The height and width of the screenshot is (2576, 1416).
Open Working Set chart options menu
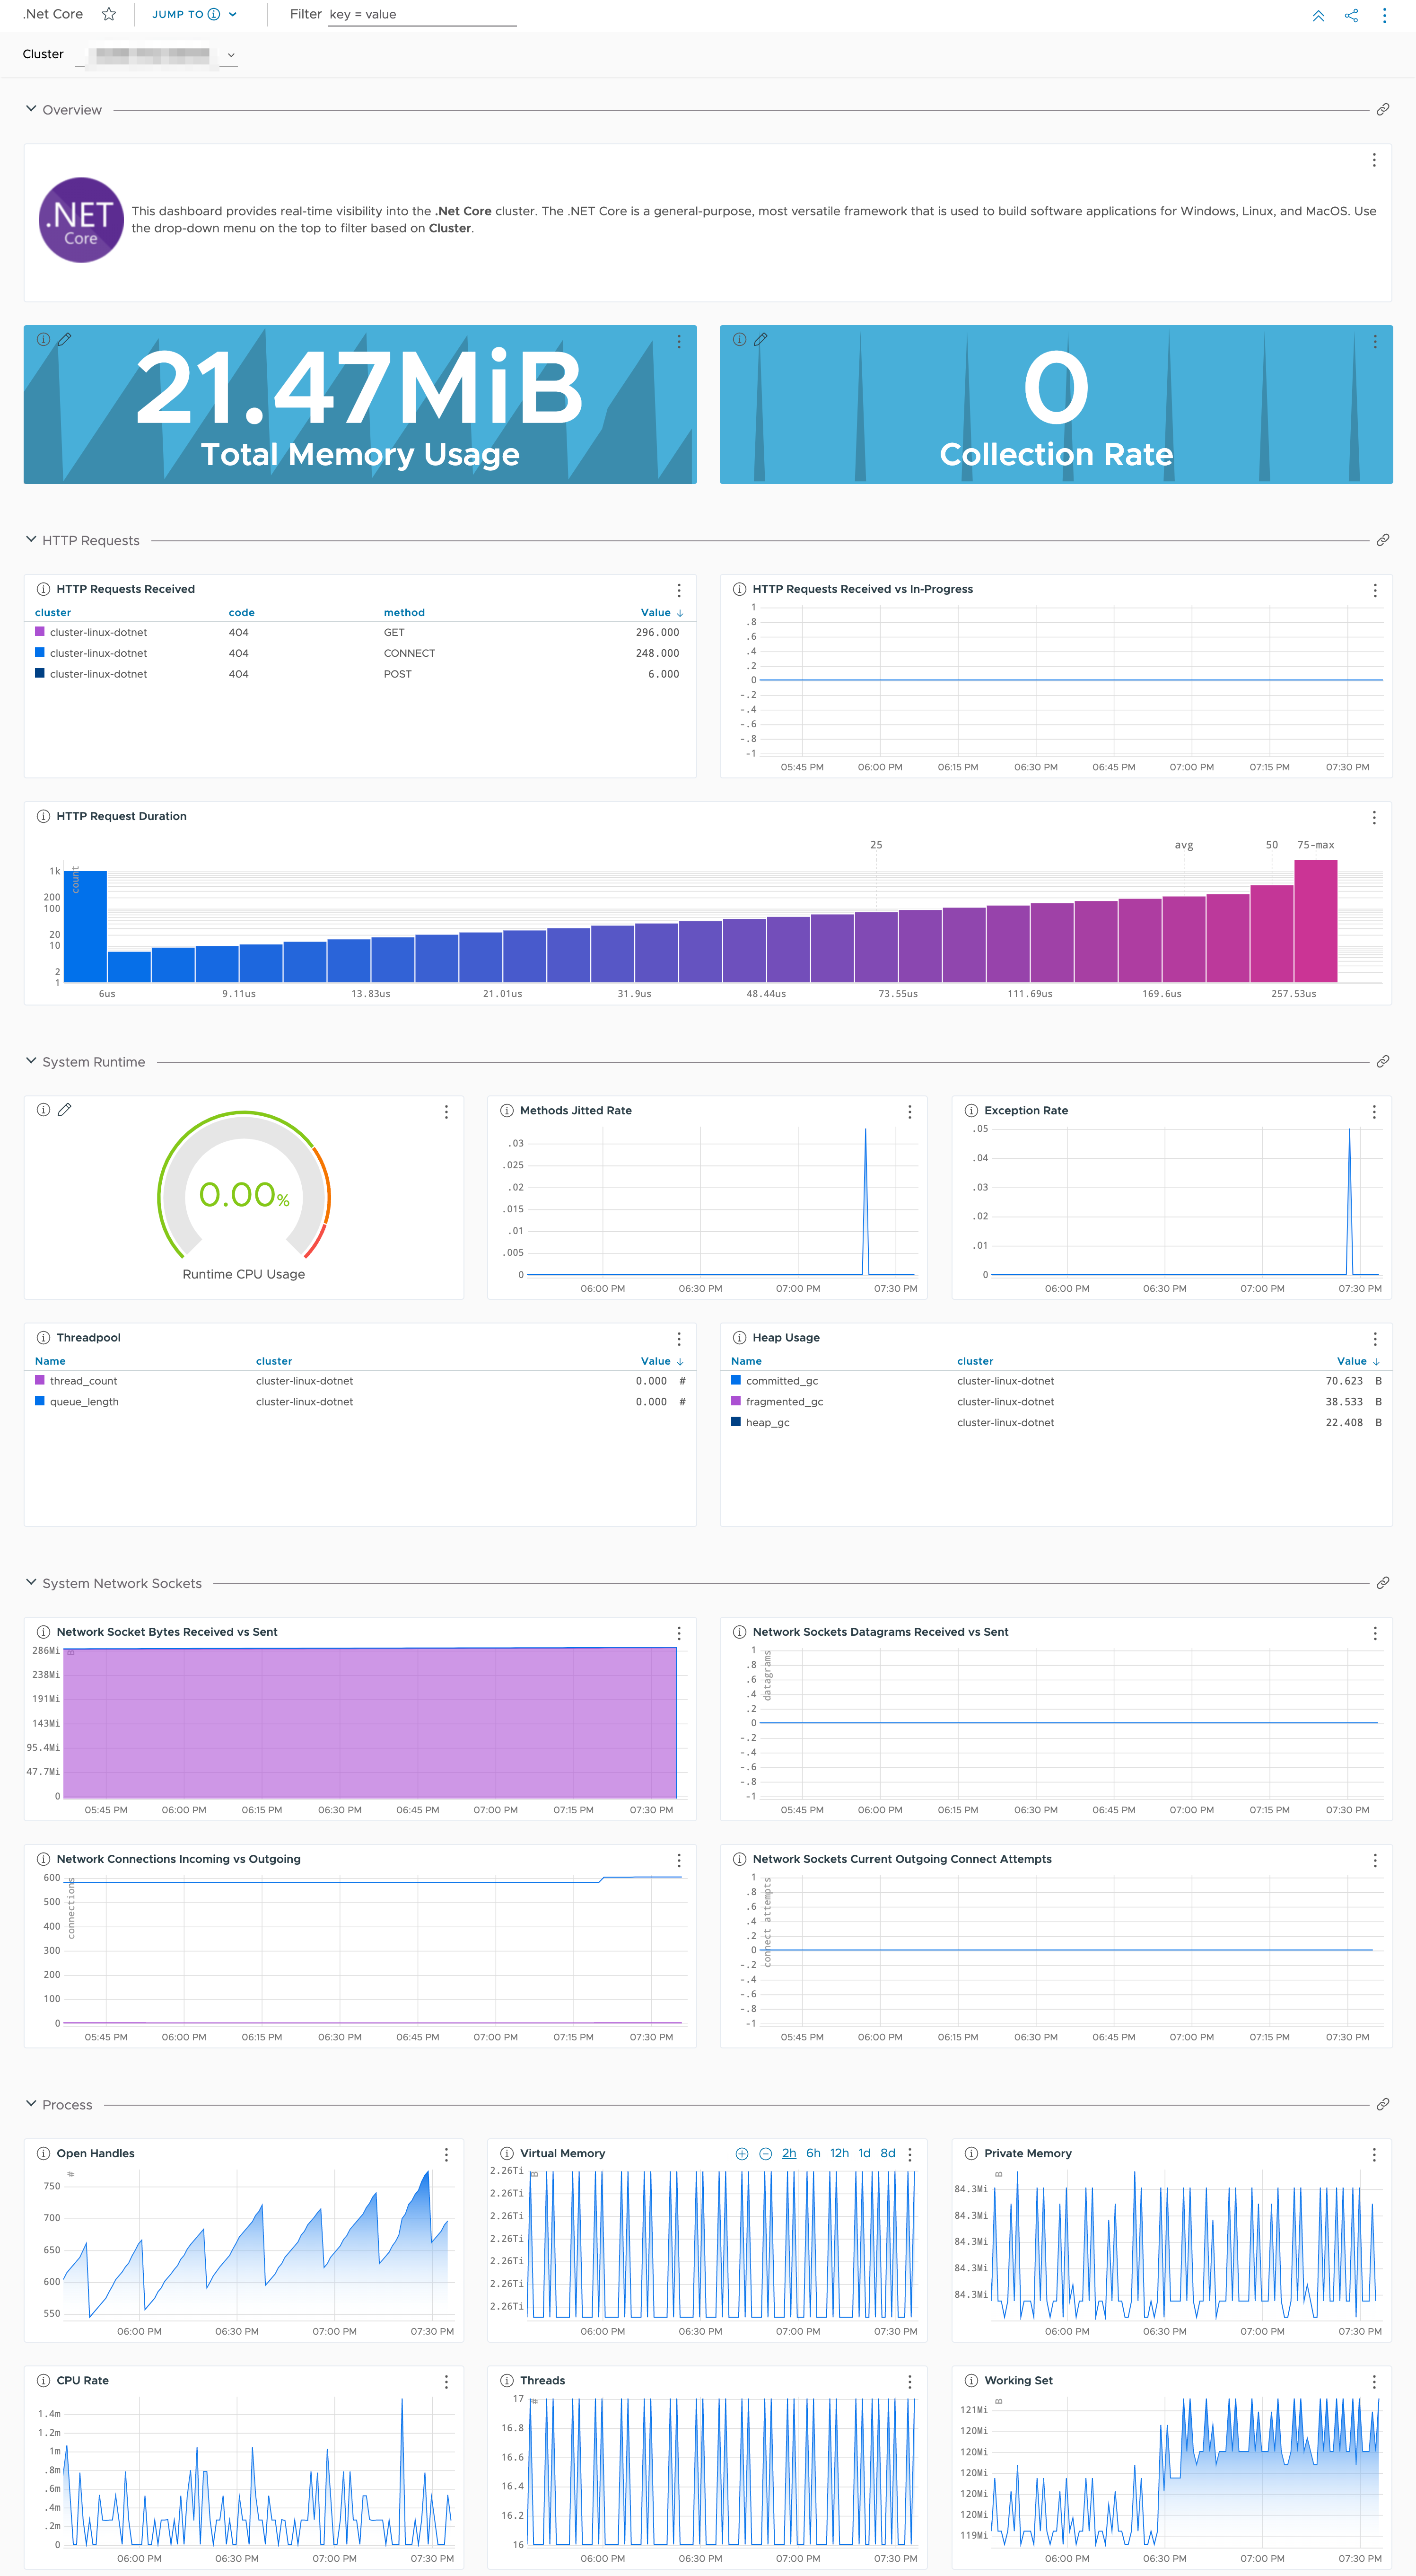point(1374,2382)
